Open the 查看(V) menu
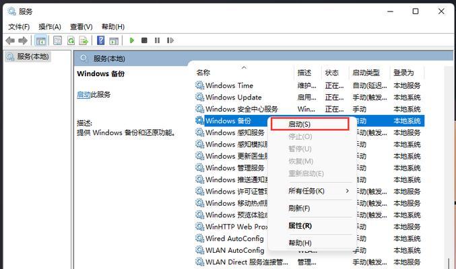Image resolution: width=456 pixels, height=269 pixels. (x=81, y=27)
